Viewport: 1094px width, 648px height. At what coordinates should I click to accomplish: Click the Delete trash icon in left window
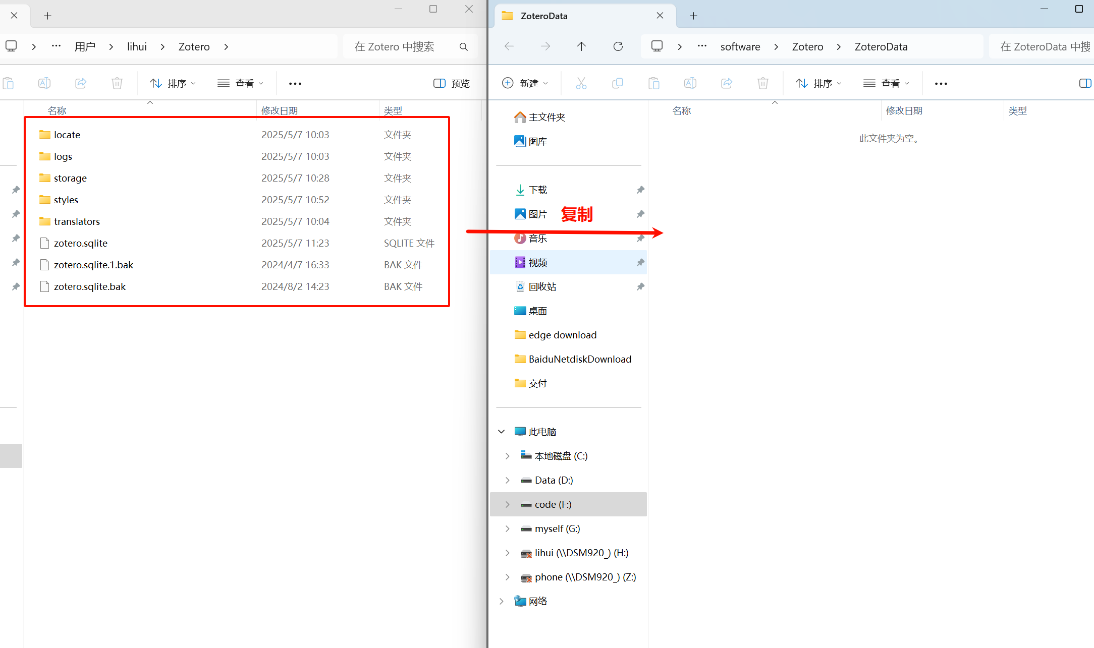pos(117,83)
